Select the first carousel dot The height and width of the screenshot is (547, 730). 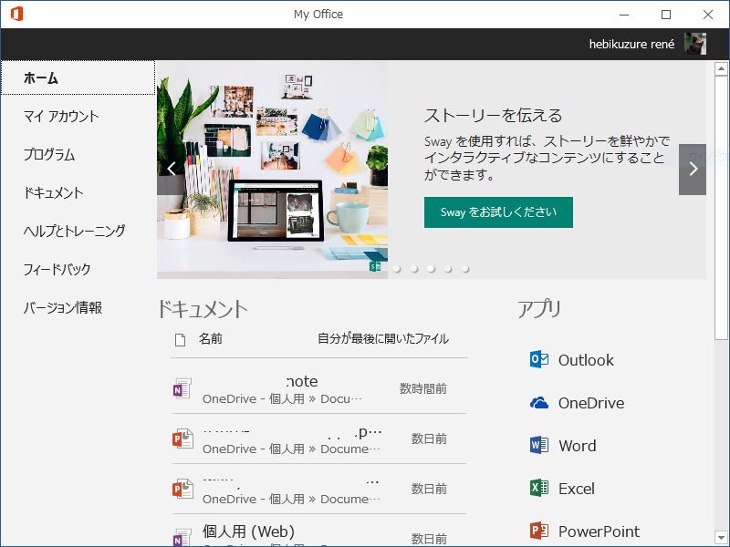[397, 268]
